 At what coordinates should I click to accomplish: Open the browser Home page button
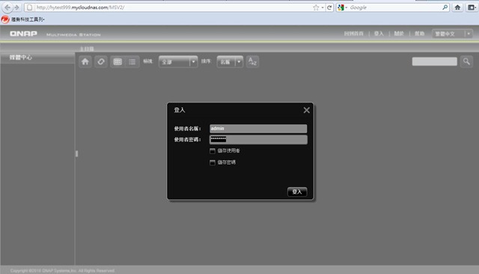(457, 7)
